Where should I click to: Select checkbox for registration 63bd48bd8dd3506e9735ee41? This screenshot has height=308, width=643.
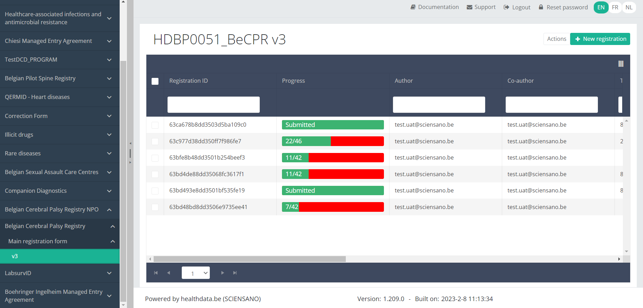155,207
